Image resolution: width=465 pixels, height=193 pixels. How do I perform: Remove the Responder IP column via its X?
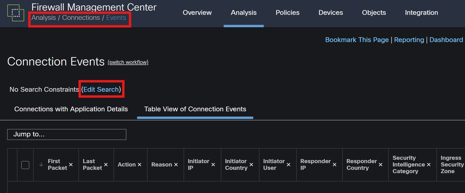click(x=335, y=165)
